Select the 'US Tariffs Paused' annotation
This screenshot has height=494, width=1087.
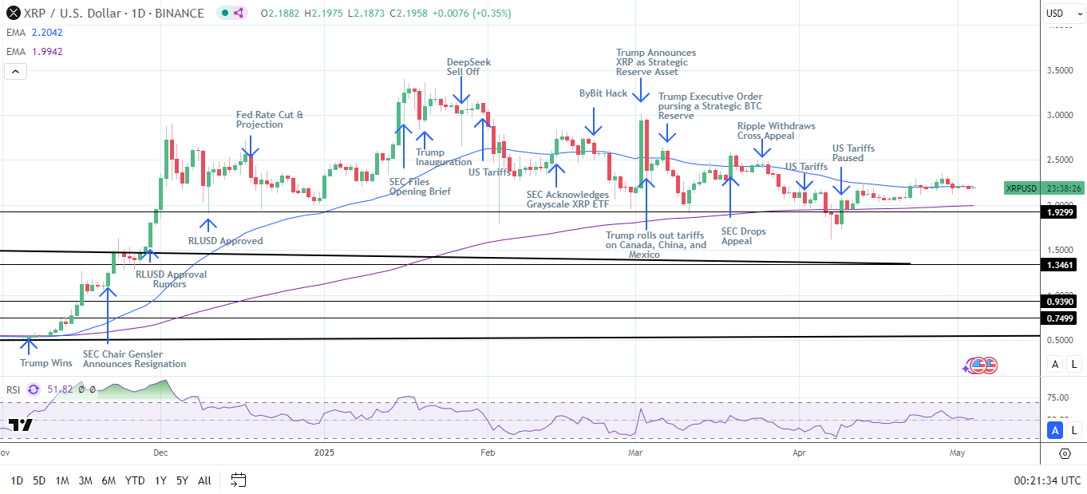pyautogui.click(x=853, y=153)
